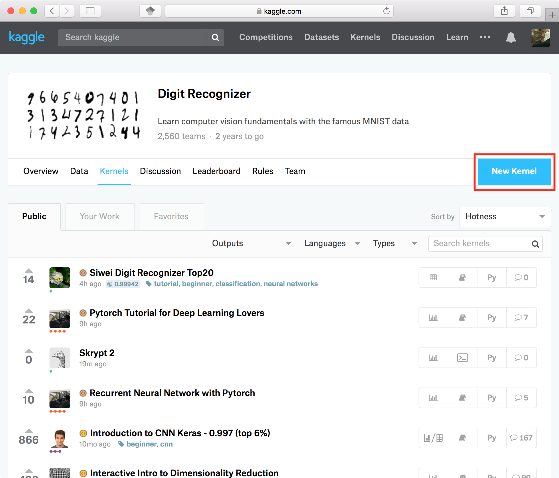Screen dimensions: 559x478
Task: Click the New Kernel button
Action: [514, 171]
